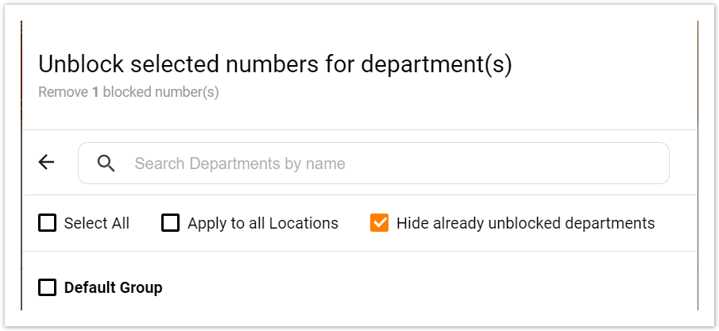
Task: Click the Remove 1 blocked number(s) subtitle
Action: click(x=128, y=92)
